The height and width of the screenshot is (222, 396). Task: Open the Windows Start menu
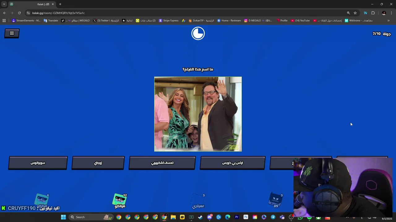[x=63, y=217]
